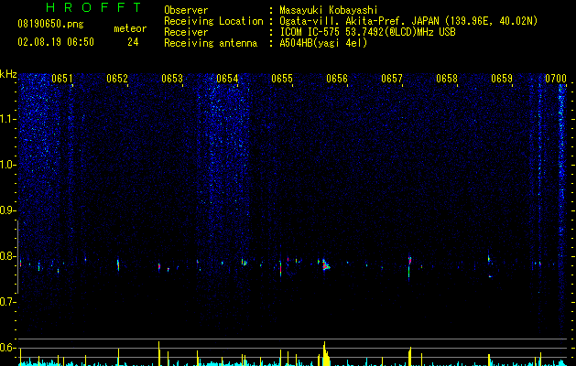Select the filename 08190650.png

[50, 24]
